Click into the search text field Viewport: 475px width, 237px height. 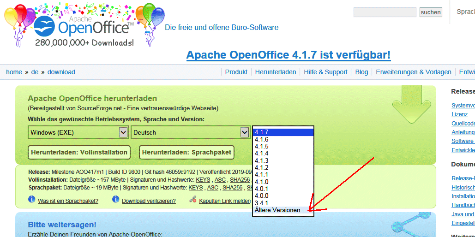pos(385,12)
